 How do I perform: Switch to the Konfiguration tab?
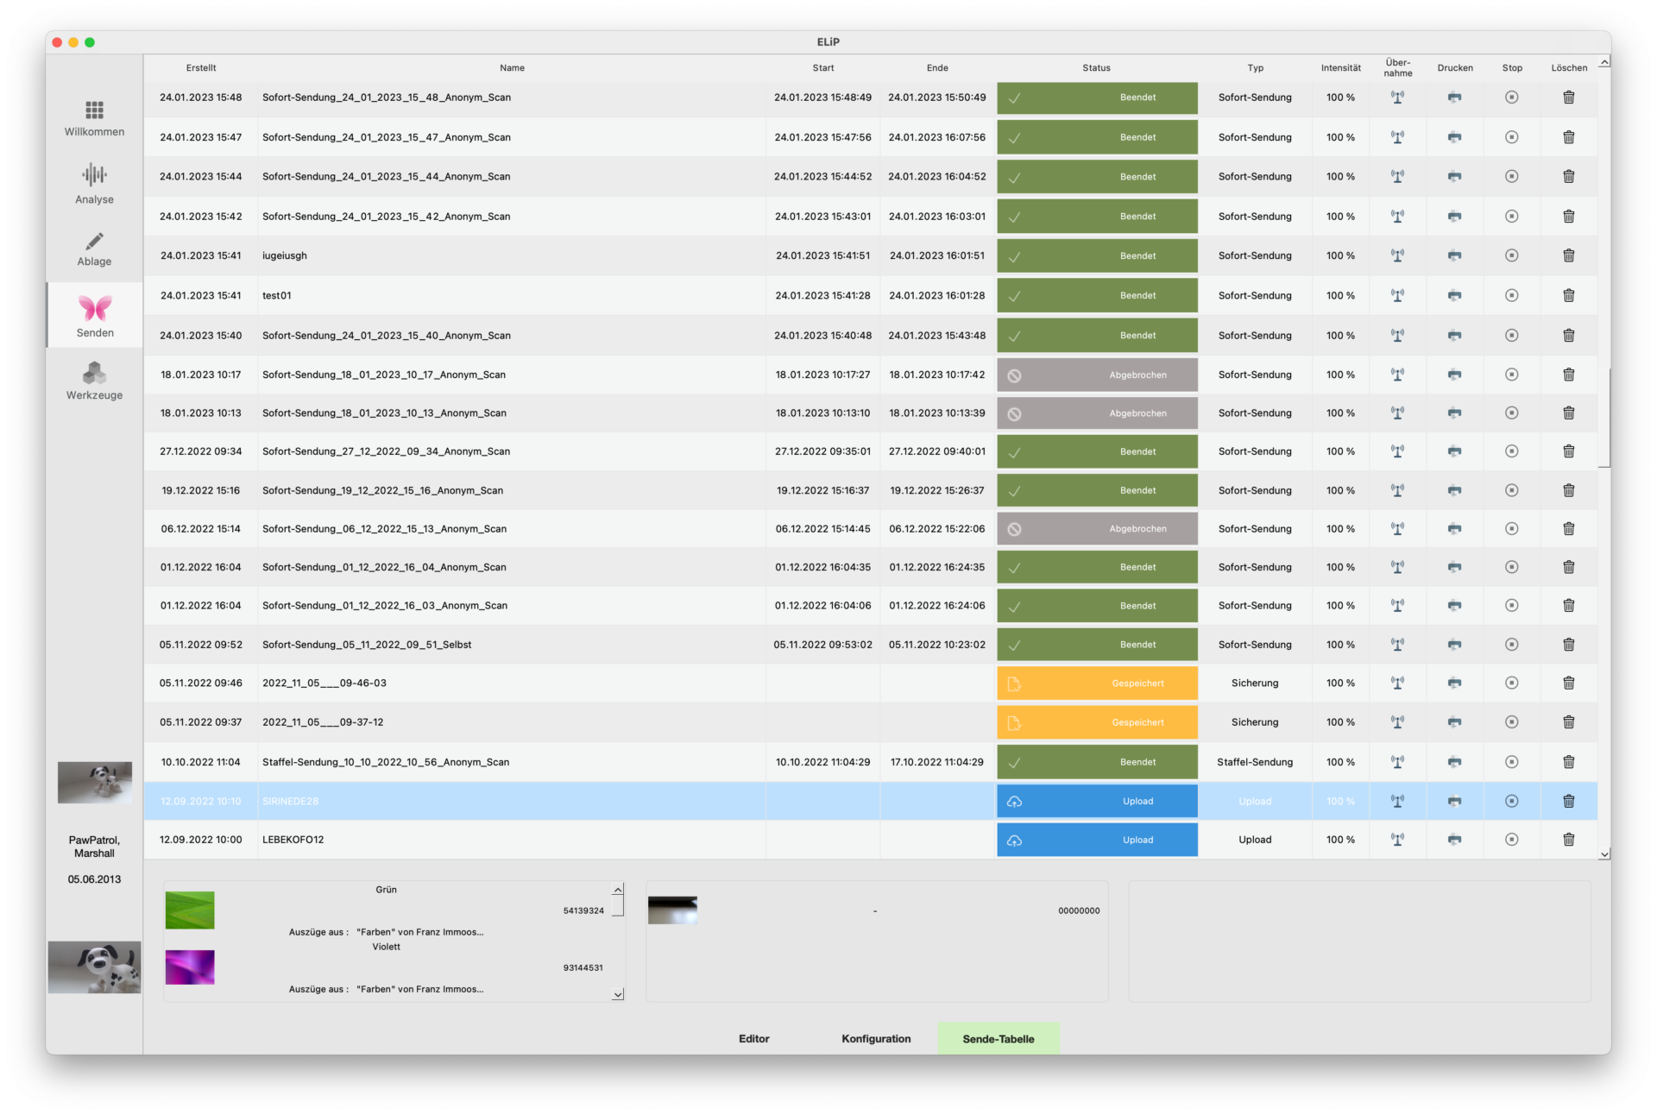tap(875, 1038)
